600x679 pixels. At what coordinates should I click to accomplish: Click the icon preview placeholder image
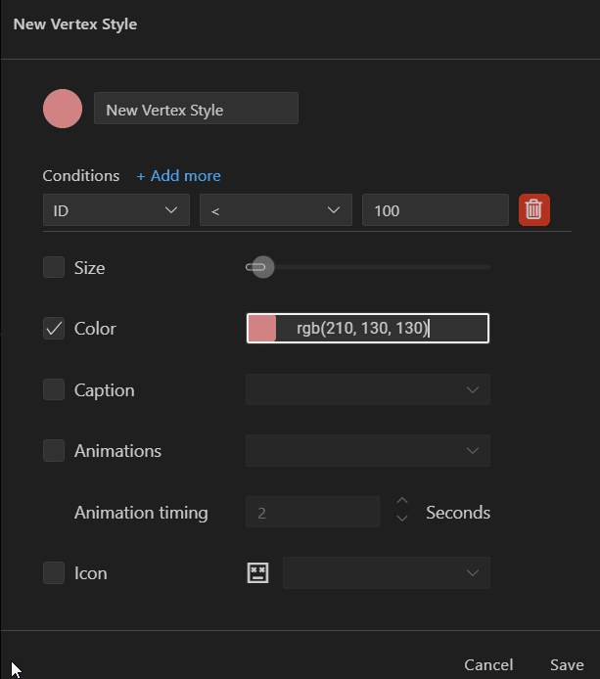click(257, 573)
